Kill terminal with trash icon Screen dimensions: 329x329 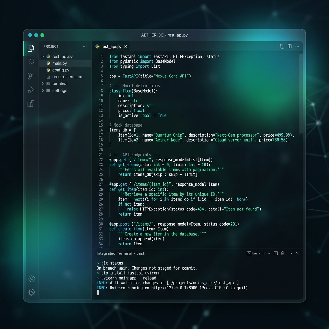(283, 253)
